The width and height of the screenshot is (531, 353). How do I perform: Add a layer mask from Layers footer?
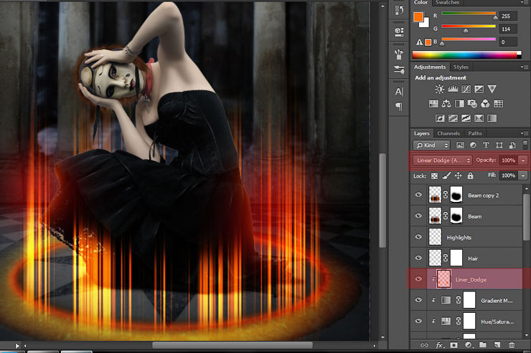click(455, 346)
